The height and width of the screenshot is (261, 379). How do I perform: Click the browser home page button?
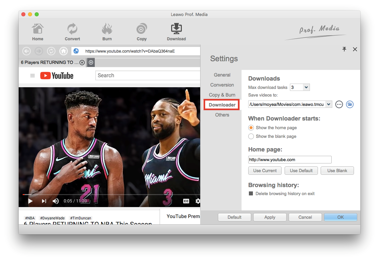click(63, 51)
